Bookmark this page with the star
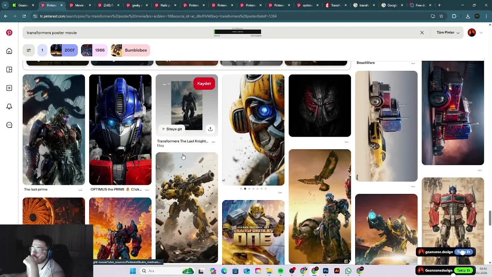 (441, 16)
